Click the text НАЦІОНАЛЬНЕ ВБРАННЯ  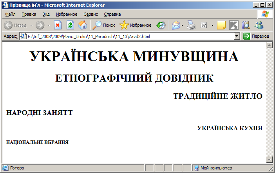(x=37, y=142)
